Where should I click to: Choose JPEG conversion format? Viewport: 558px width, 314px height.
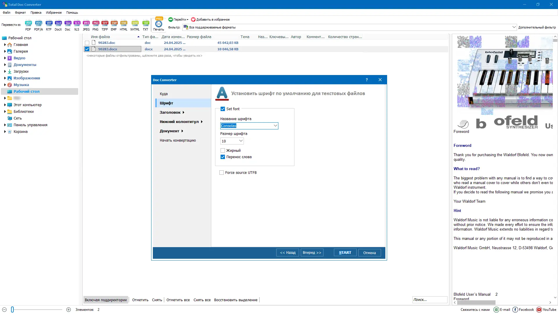86,24
